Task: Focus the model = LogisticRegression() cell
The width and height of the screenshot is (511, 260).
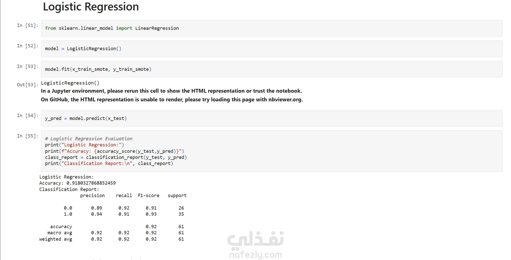Action: [x=271, y=49]
